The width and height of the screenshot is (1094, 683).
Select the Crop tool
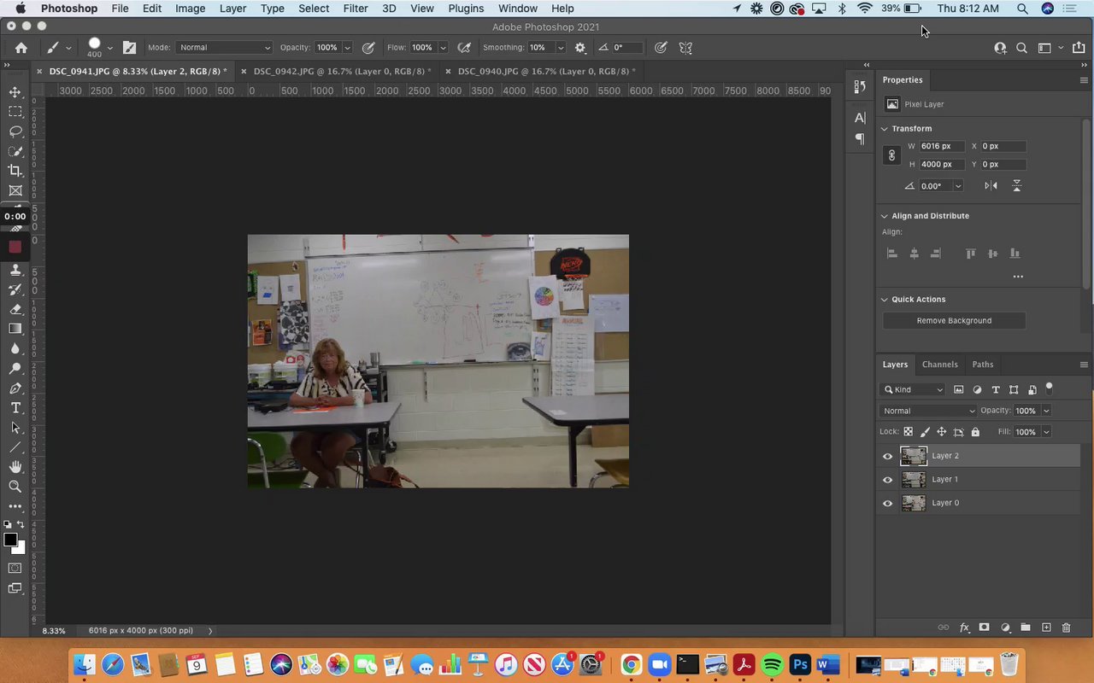coord(15,171)
